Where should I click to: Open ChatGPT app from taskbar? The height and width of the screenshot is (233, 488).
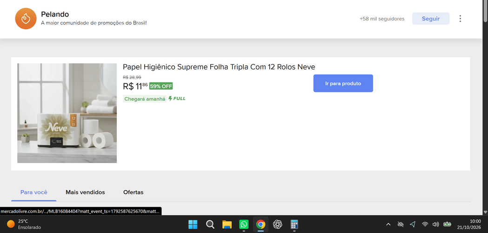pos(277,224)
